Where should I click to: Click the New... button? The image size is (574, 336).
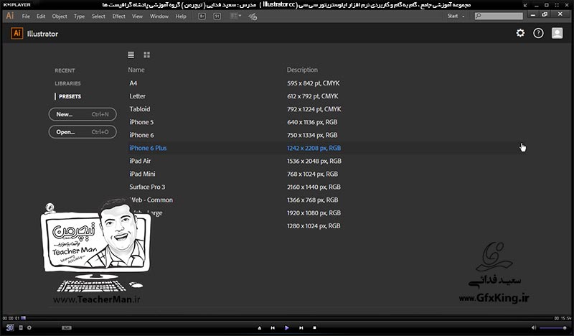click(x=83, y=114)
